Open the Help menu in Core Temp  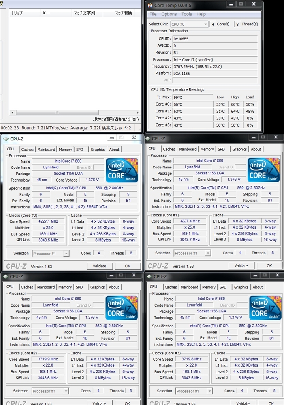(x=201, y=14)
